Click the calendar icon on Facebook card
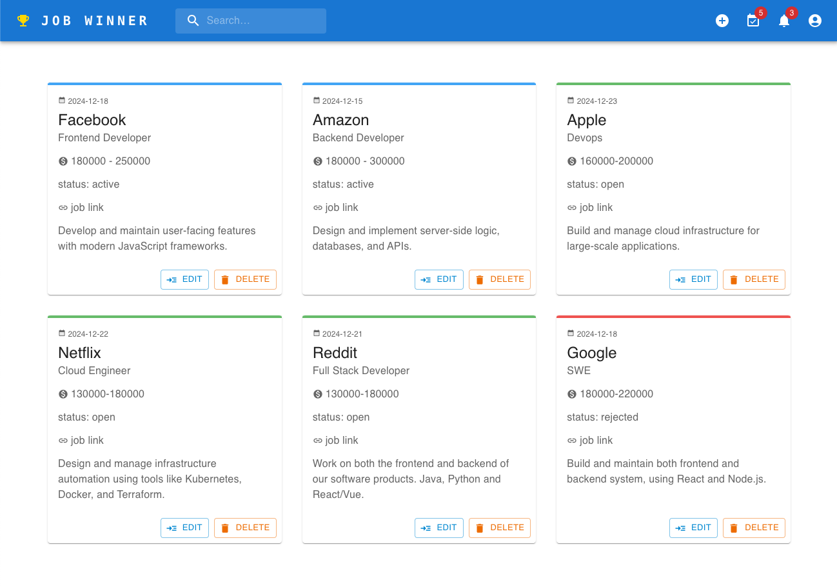The image size is (837, 587). [x=62, y=101]
